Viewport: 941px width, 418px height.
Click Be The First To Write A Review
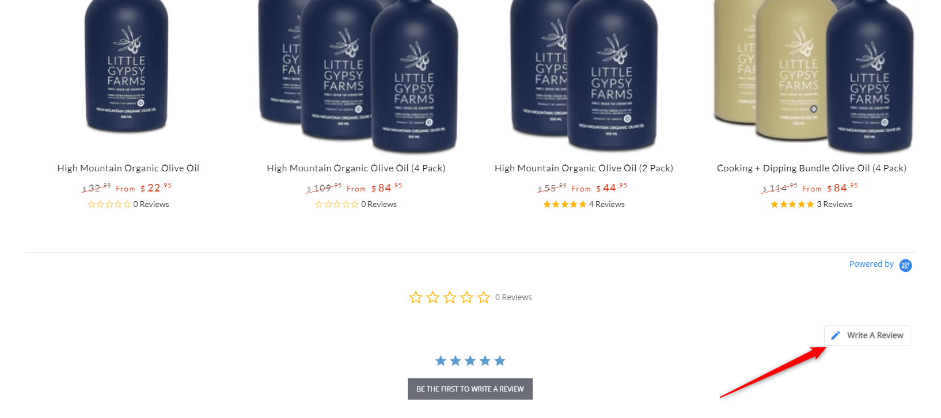point(470,389)
